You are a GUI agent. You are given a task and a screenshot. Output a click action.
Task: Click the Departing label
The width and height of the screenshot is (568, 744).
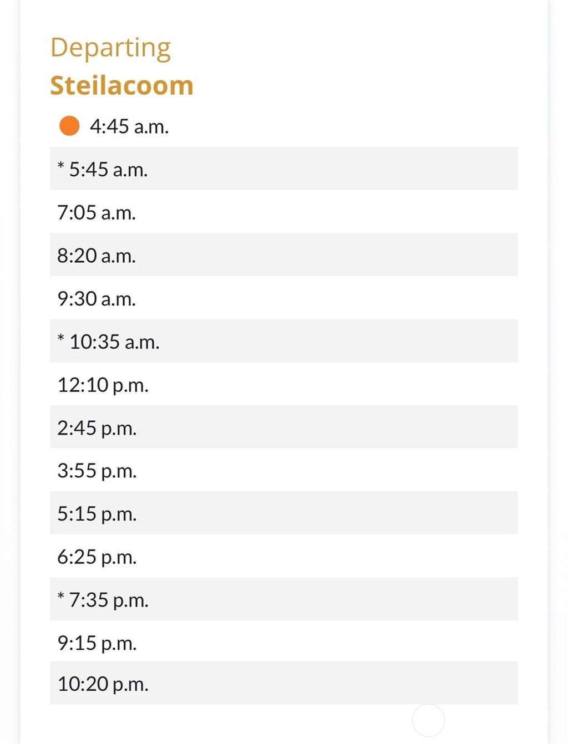(110, 48)
